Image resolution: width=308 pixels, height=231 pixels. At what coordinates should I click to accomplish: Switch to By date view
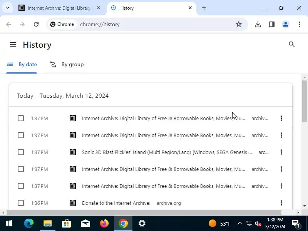pyautogui.click(x=22, y=65)
